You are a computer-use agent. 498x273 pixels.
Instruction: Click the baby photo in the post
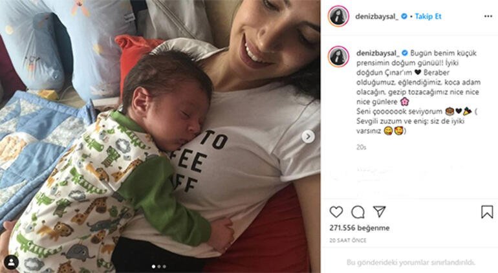160,136
